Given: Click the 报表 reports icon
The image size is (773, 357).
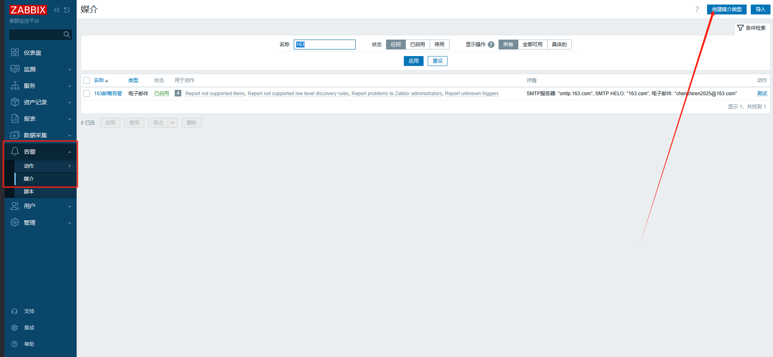Looking at the screenshot, I should click(x=15, y=118).
